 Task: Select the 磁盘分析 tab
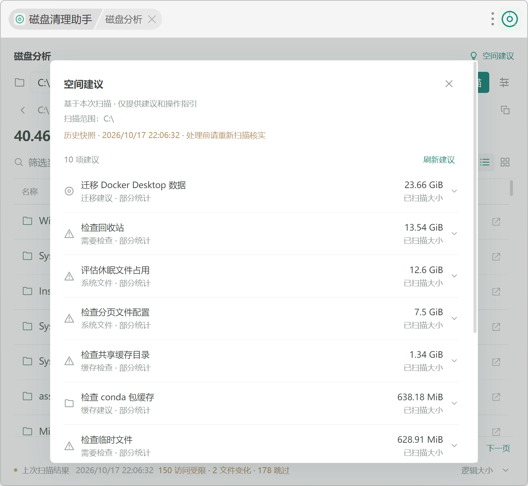[124, 19]
